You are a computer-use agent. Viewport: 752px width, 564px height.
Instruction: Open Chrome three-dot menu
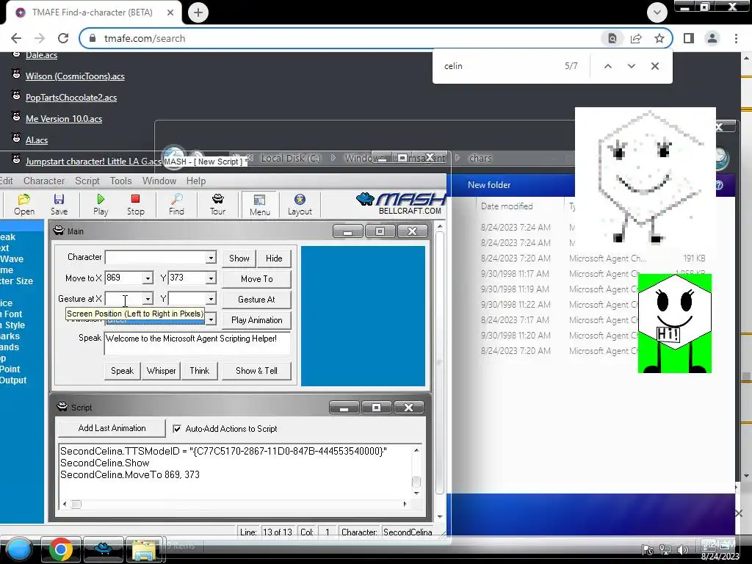pyautogui.click(x=736, y=38)
